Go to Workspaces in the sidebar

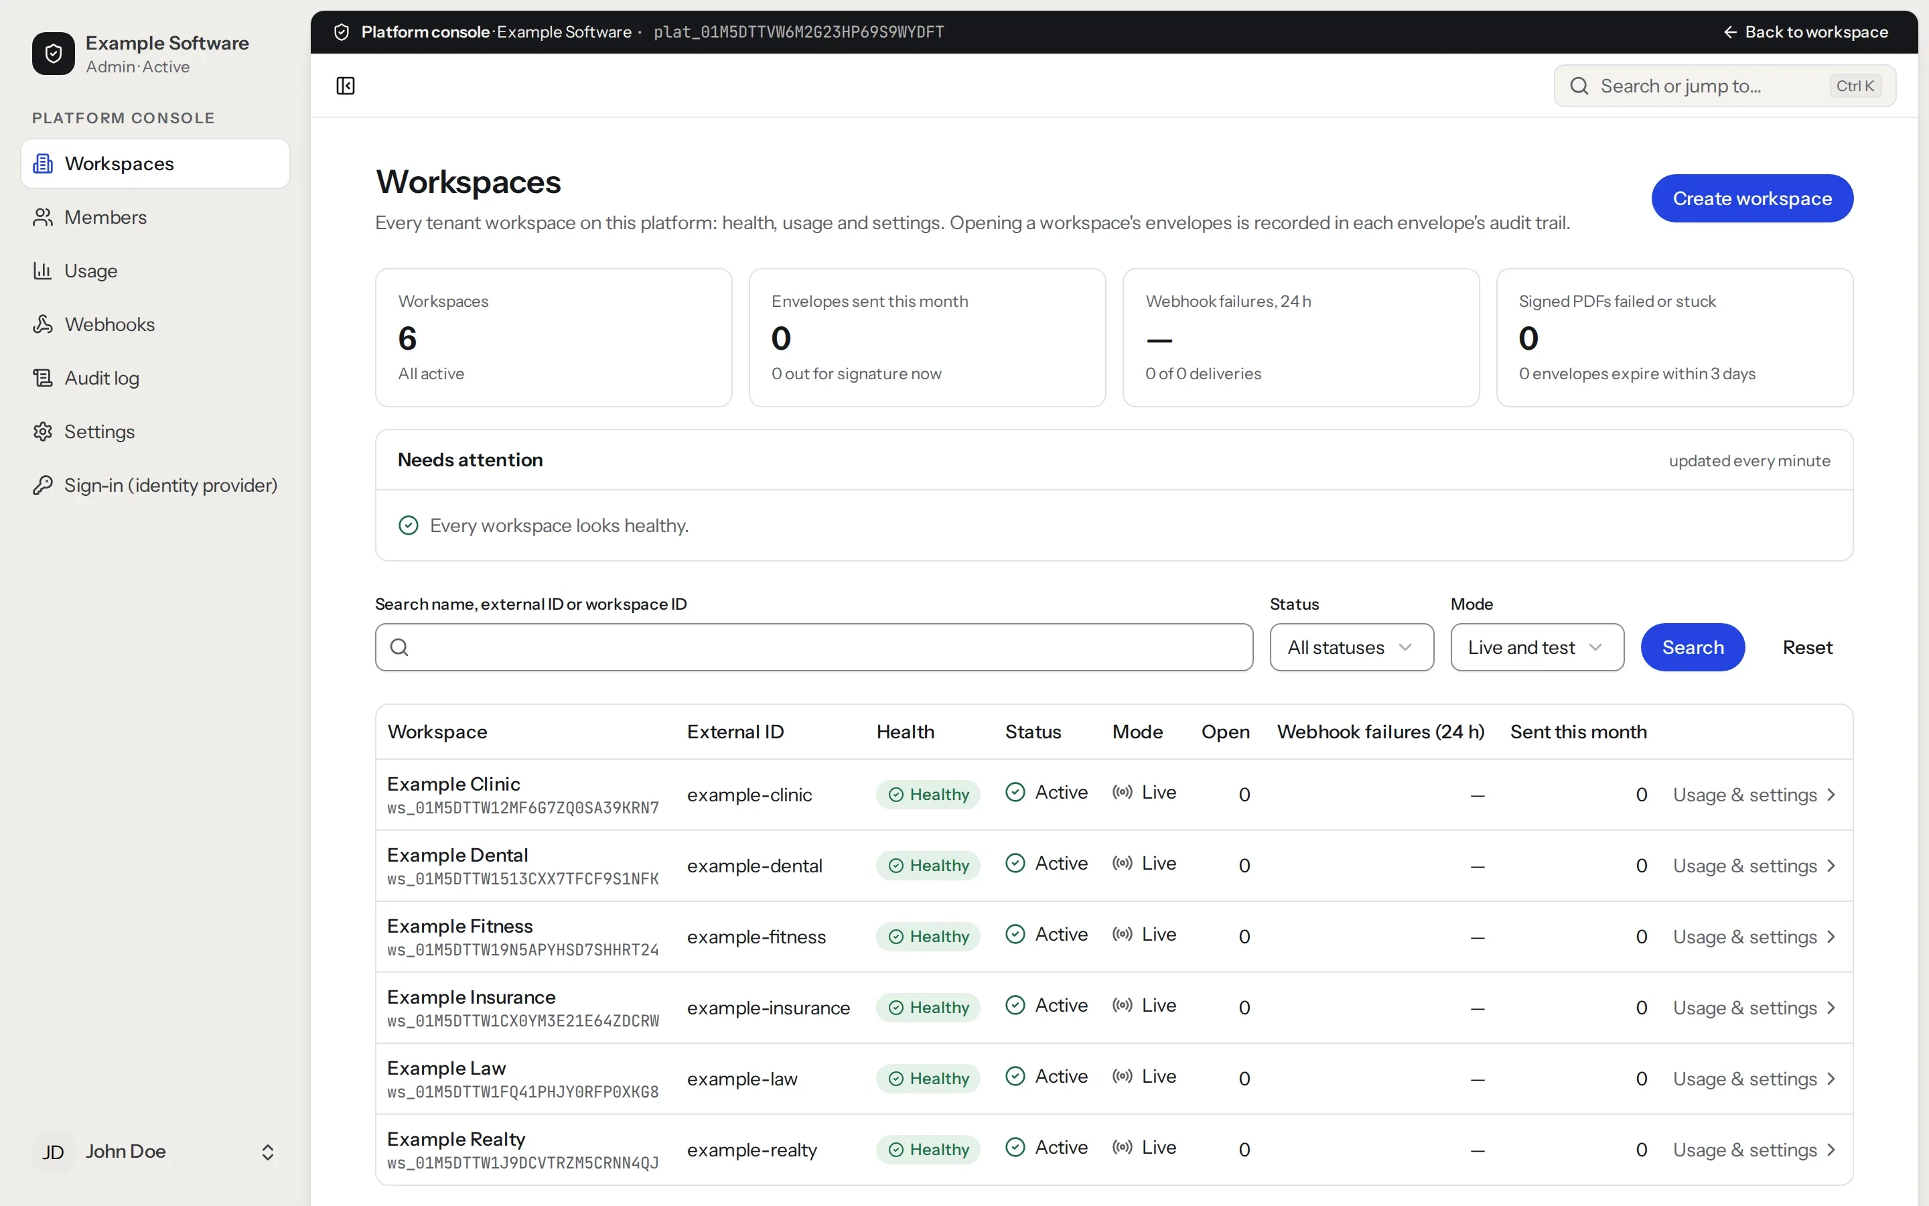coord(155,163)
